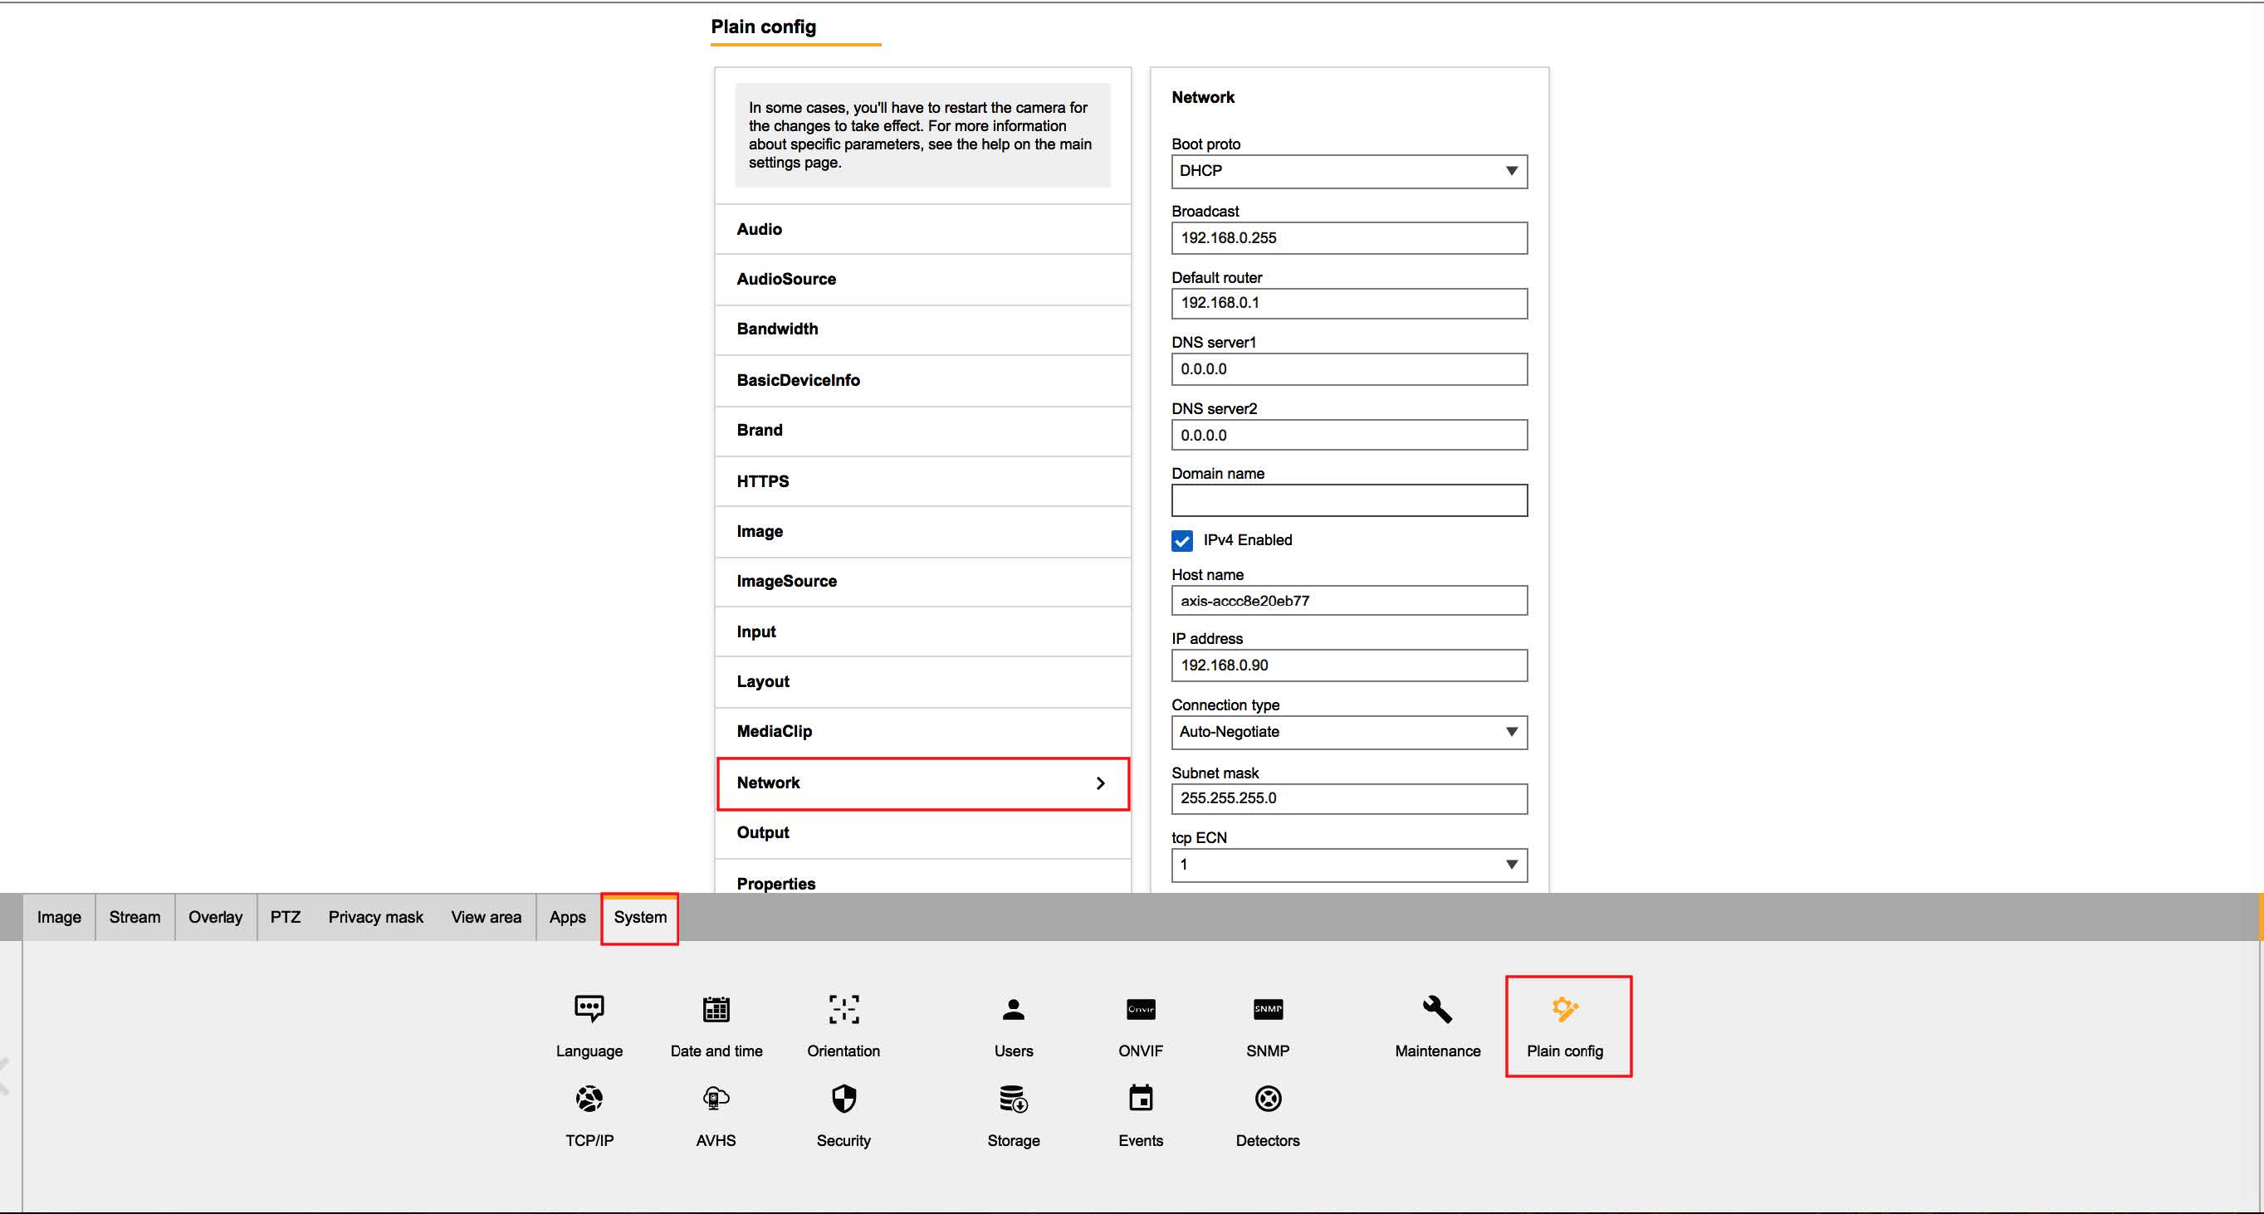Image resolution: width=2264 pixels, height=1214 pixels.
Task: Open the Plain config gear icon
Action: (1564, 1008)
